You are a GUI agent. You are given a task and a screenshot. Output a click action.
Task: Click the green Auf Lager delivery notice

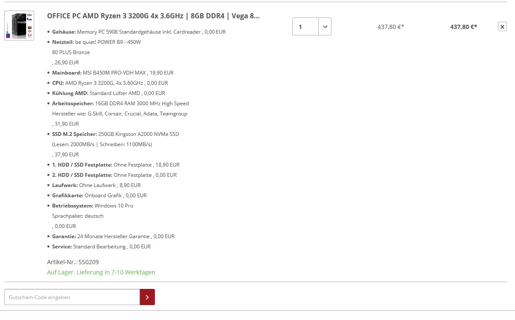[101, 272]
